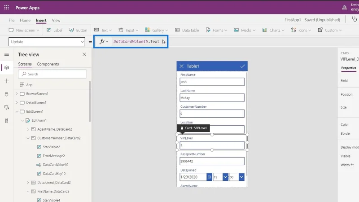Viewport: 359px width, 202px height.
Task: Switch to the Screens tab
Action: (25, 64)
